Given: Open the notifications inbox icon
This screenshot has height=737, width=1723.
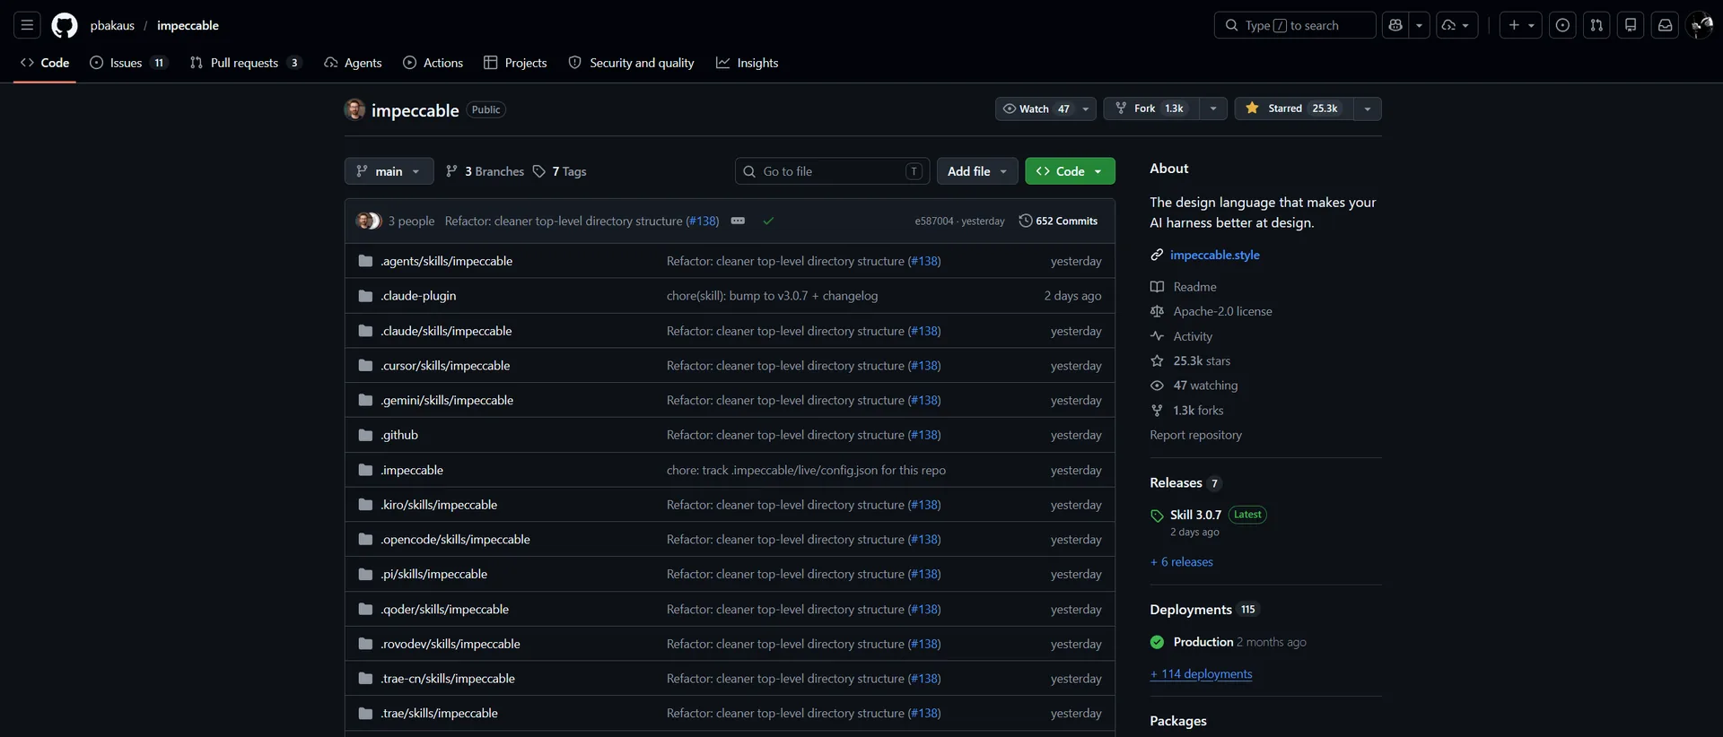Looking at the screenshot, I should point(1665,25).
